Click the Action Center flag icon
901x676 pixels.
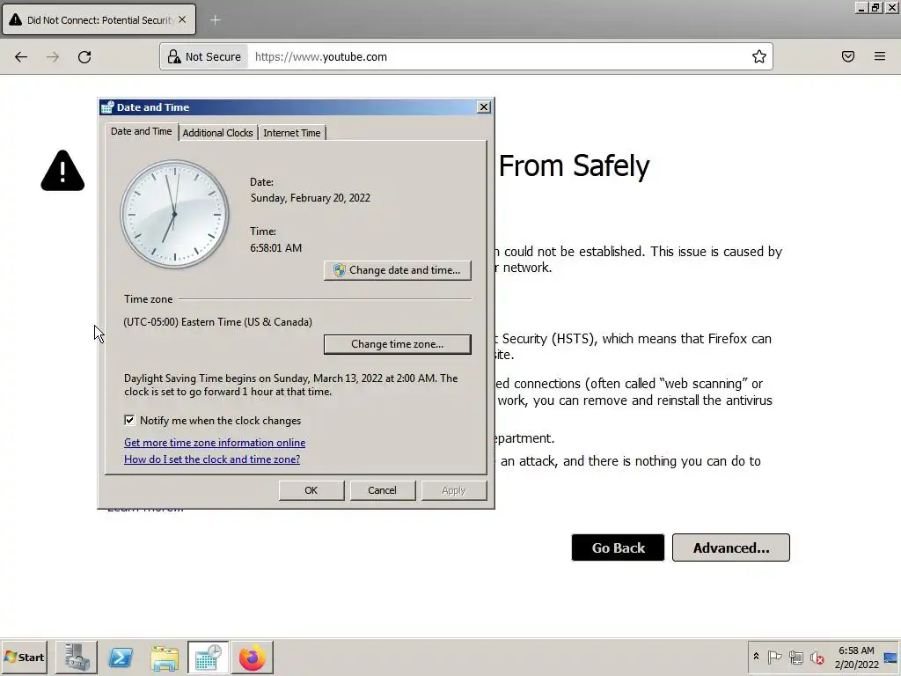(x=774, y=657)
